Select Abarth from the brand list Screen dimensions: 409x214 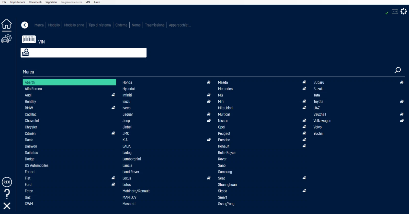click(x=69, y=82)
